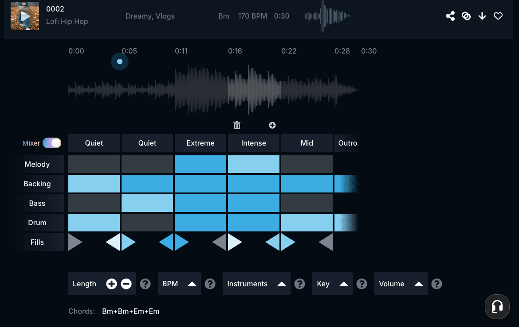Seek in the large waveform display

click(214, 89)
